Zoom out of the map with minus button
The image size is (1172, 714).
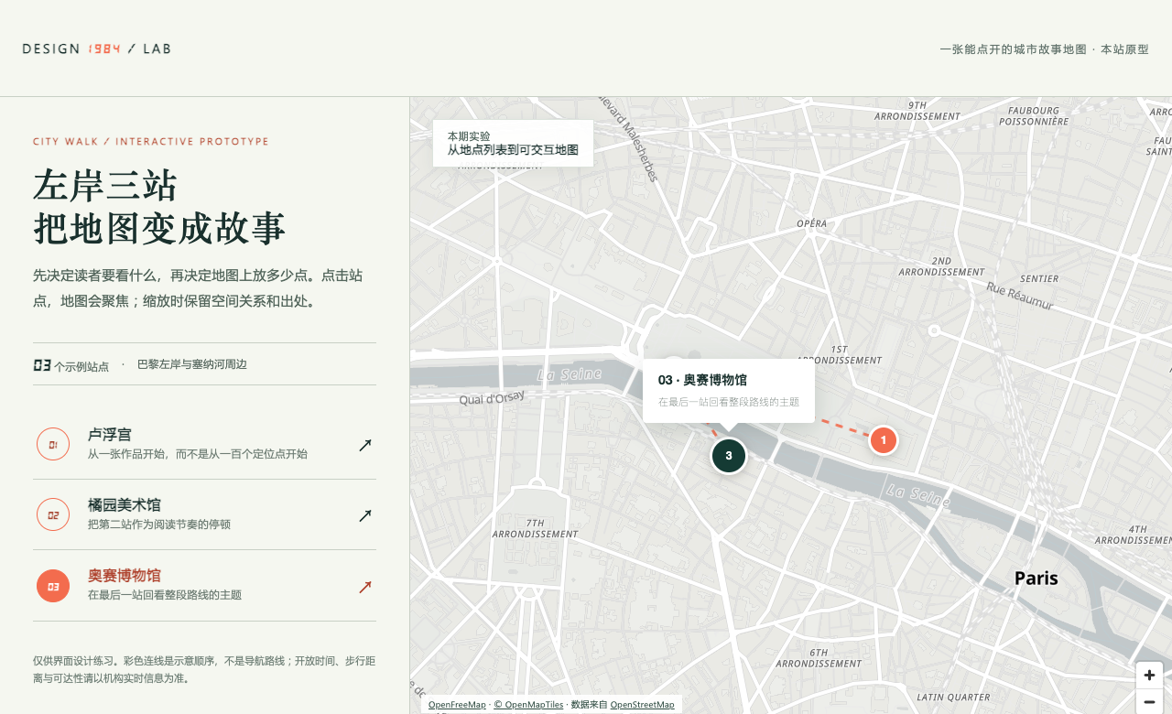(1149, 701)
